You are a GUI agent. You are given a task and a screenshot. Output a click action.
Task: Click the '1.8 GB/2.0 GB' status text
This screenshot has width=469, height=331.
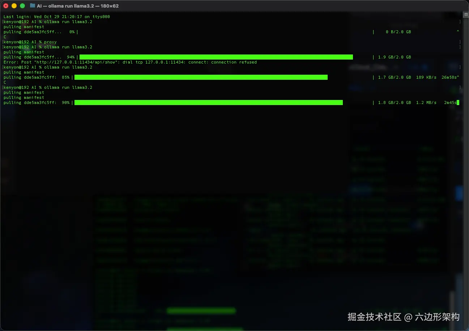[395, 103]
